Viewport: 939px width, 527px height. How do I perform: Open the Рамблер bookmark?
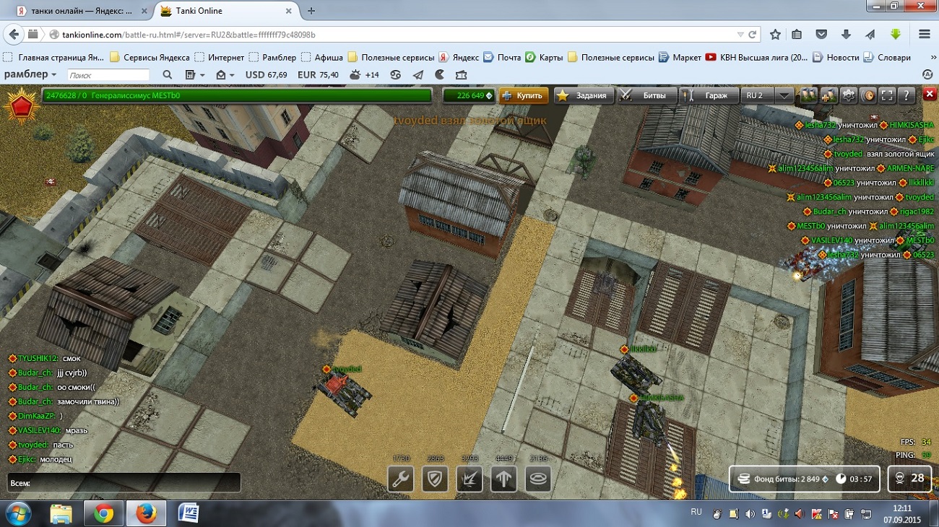click(273, 57)
